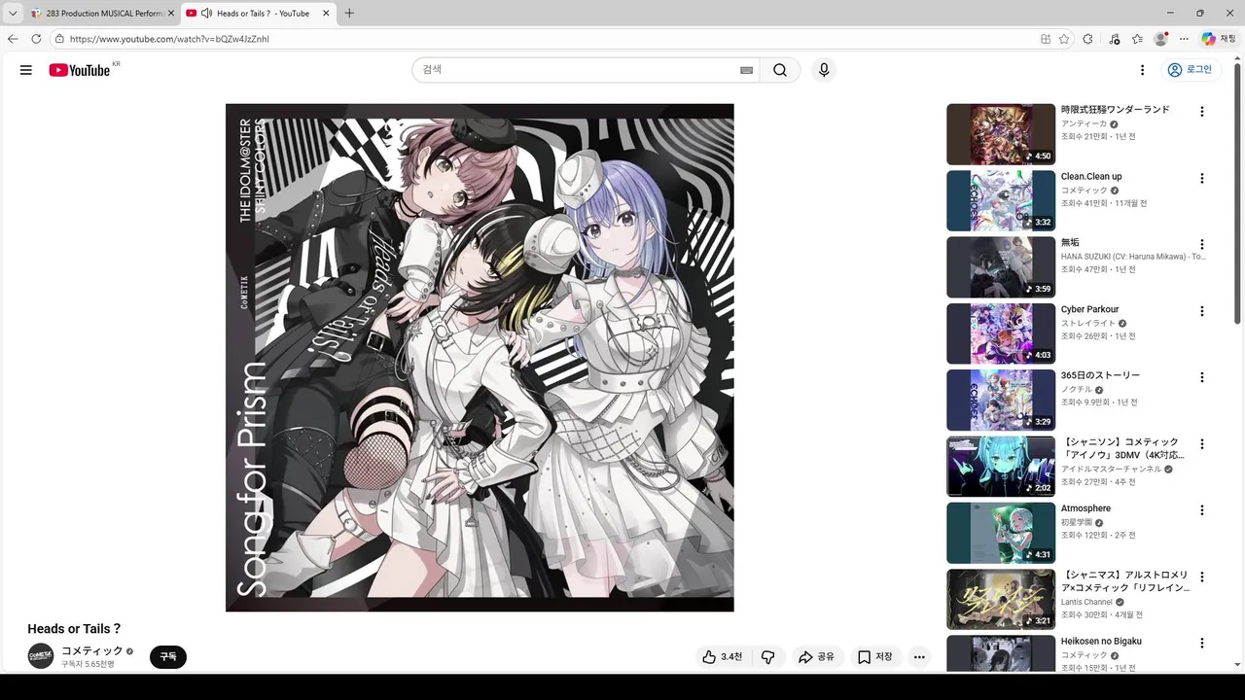Mute tab via speaker icon on YouTube tab
The image size is (1245, 700).
pyautogui.click(x=206, y=14)
